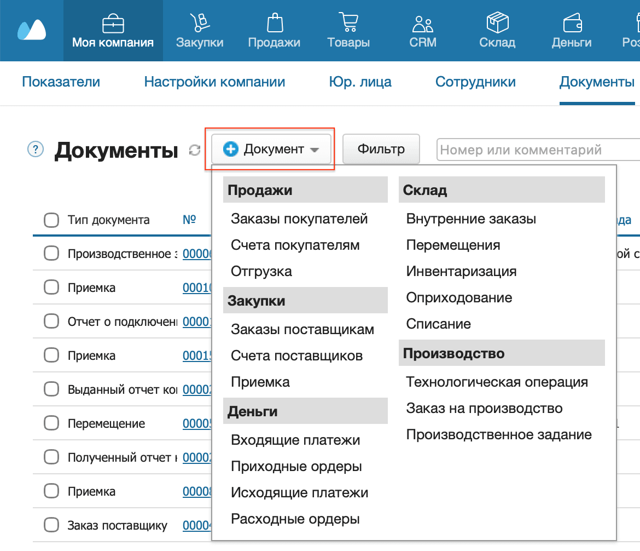This screenshot has height=551, width=640.
Task: Click the Закупки menu section header
Action: [305, 301]
